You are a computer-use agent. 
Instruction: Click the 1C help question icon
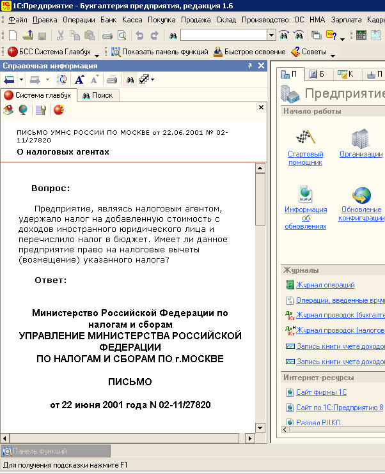click(x=331, y=35)
